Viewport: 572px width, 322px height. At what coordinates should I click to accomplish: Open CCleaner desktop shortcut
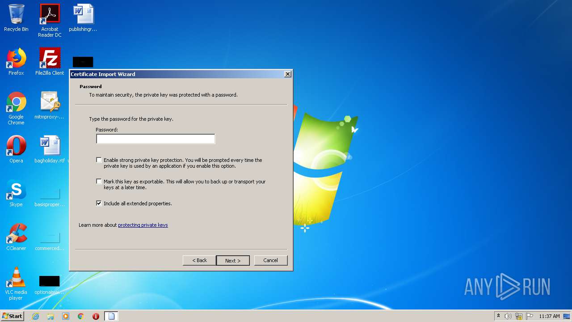(16, 237)
